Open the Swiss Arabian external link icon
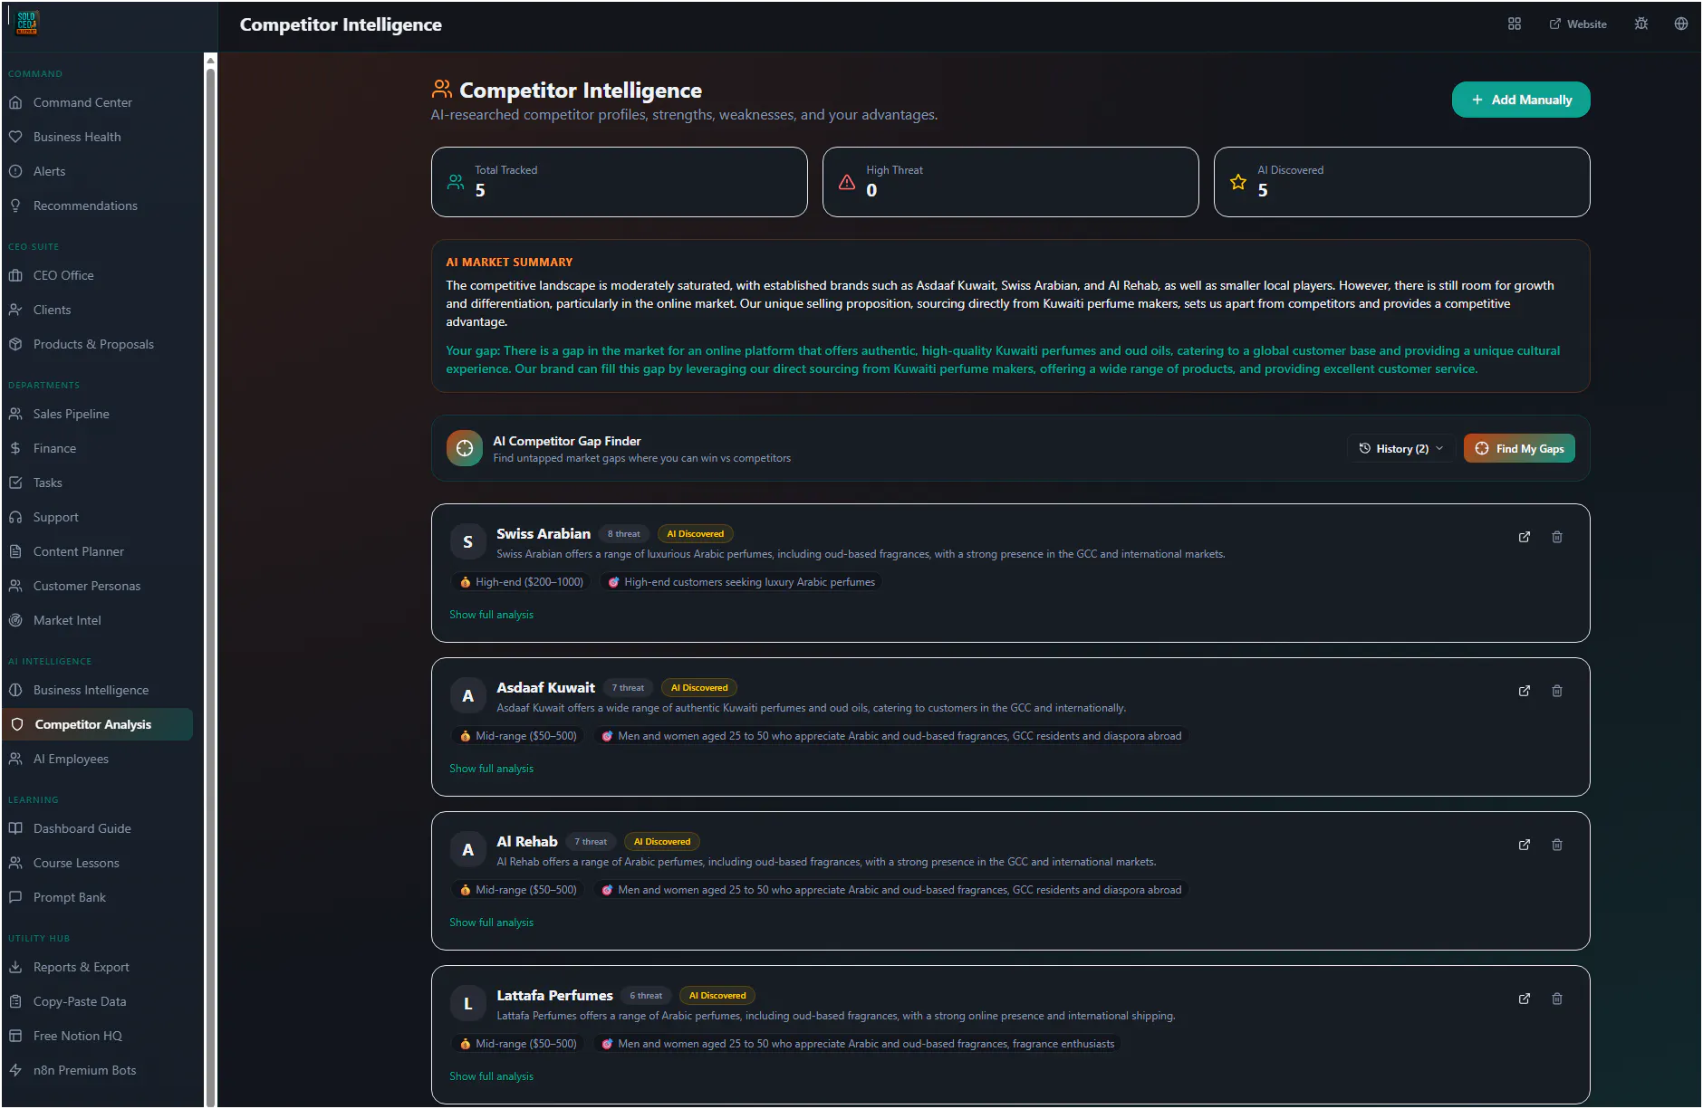Image resolution: width=1703 pixels, height=1109 pixels. click(1525, 537)
